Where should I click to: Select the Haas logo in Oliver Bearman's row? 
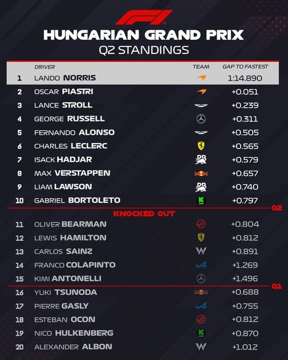tap(201, 224)
